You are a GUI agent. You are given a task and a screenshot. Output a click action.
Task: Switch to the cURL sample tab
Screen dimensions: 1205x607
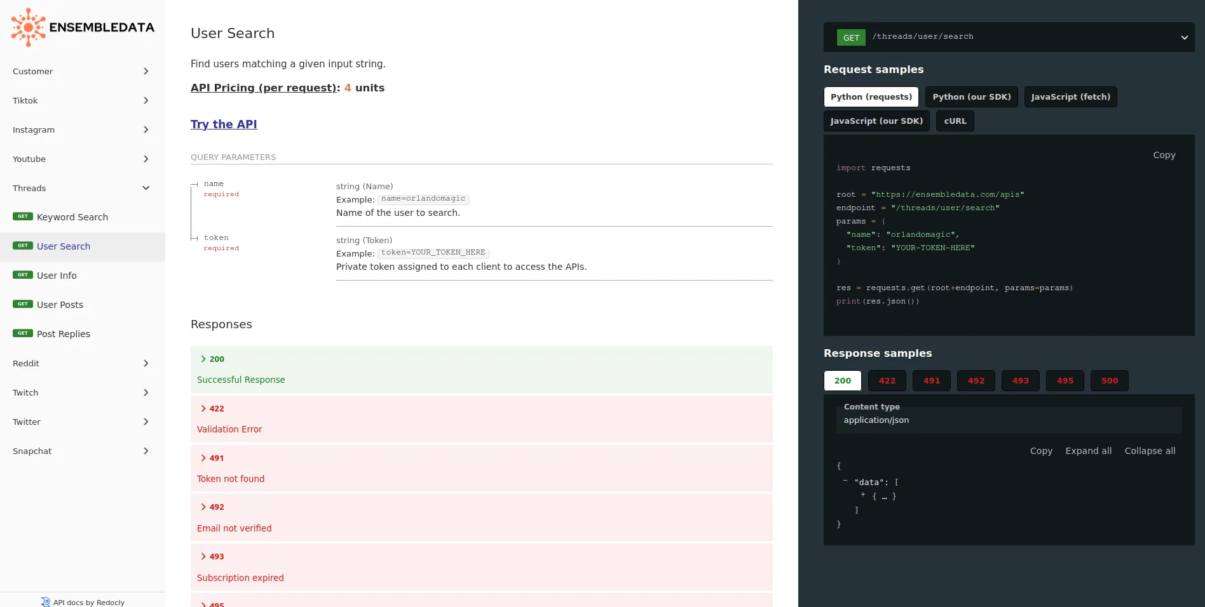pyautogui.click(x=955, y=121)
